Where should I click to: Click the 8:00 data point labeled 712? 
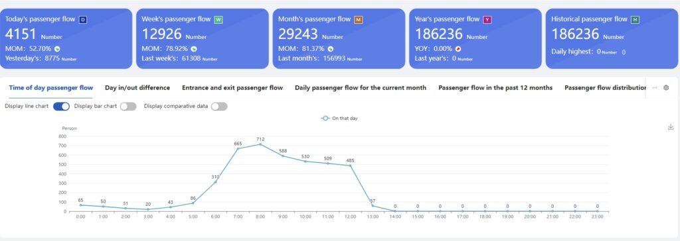pyautogui.click(x=260, y=144)
